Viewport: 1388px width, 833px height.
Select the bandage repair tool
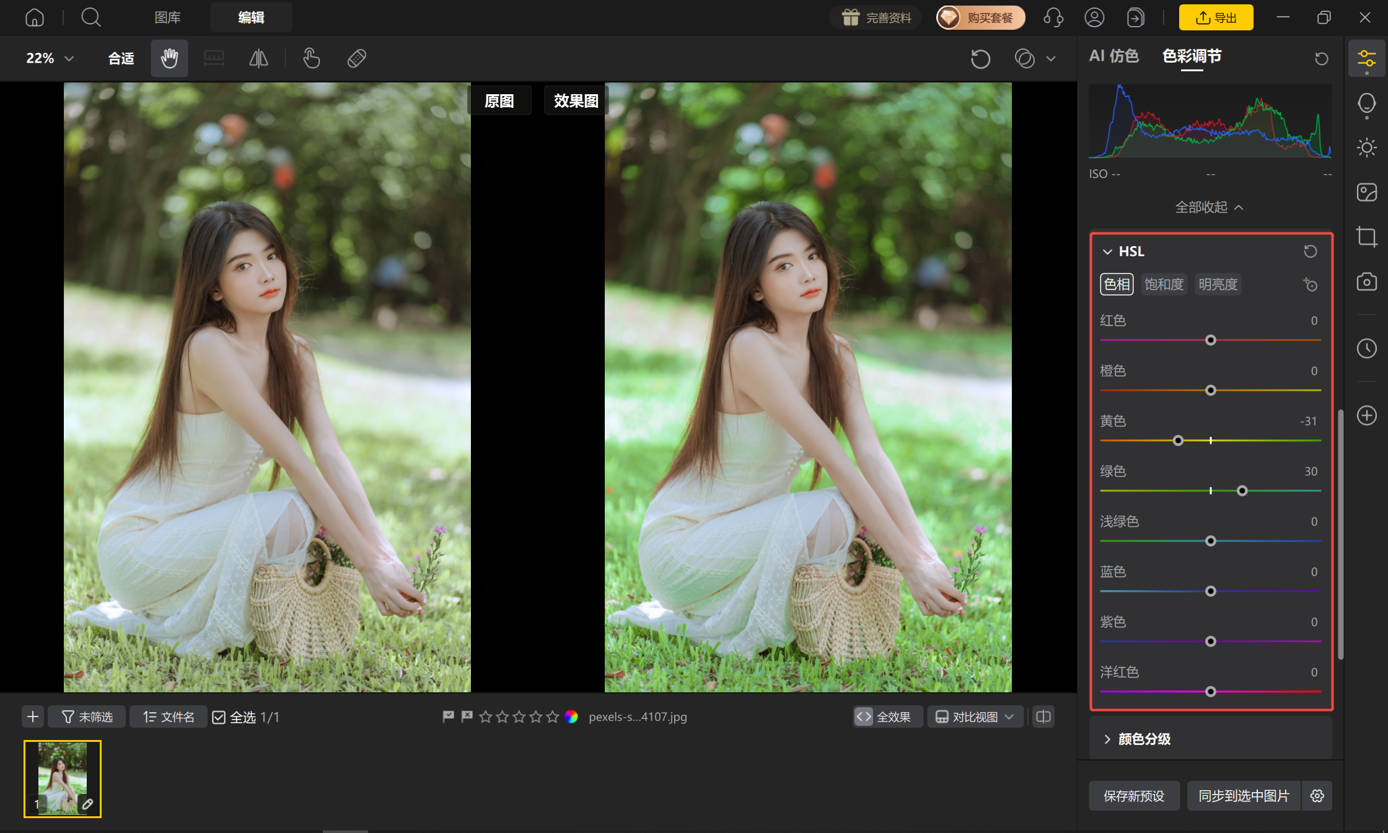click(357, 58)
